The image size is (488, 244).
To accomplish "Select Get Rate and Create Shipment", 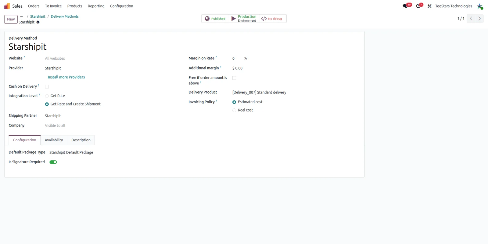I will (x=47, y=104).
